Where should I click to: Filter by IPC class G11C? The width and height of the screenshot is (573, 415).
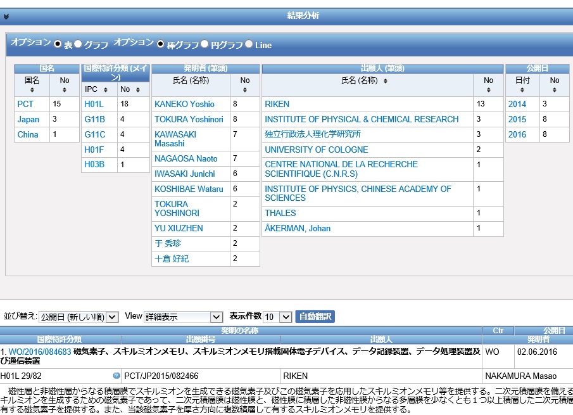(94, 134)
